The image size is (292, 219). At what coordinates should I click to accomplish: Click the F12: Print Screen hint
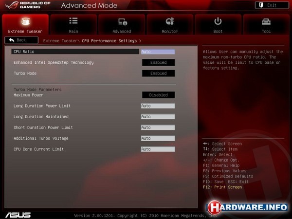[x=222, y=187]
